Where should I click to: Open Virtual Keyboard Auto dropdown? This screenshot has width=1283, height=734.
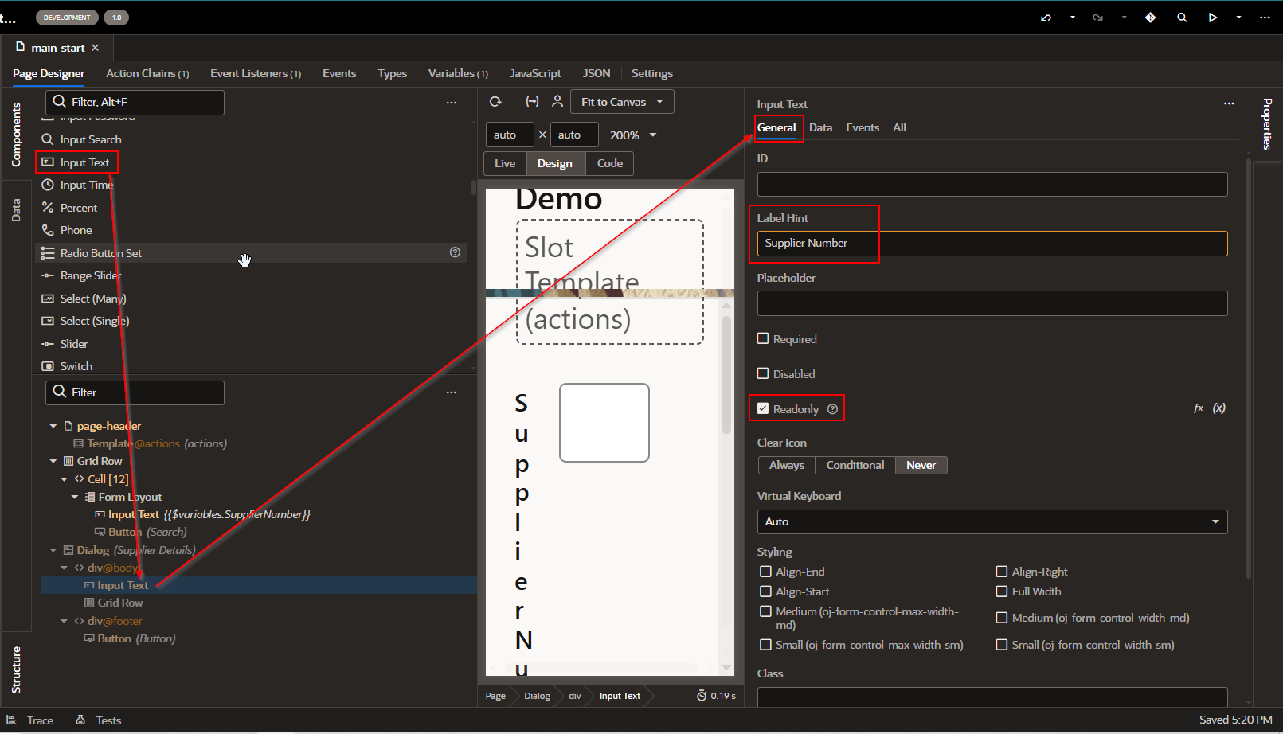(x=992, y=521)
